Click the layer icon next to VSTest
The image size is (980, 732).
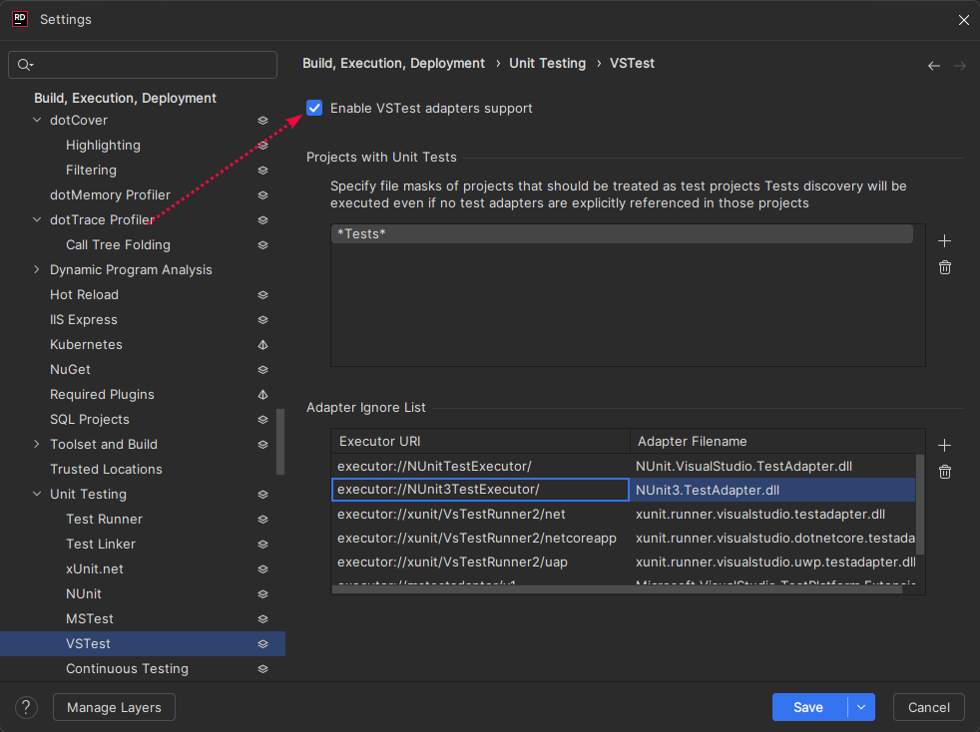262,644
